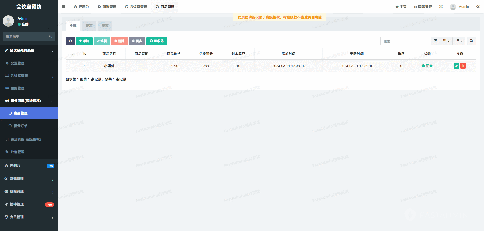
Task: Select the checkbox for row 小奶灯
Action: click(71, 66)
